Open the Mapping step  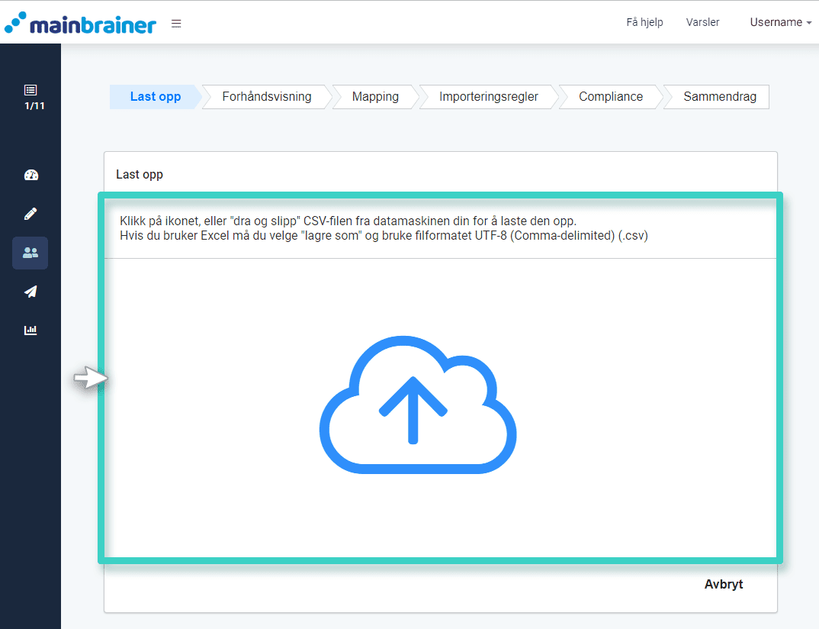tap(374, 96)
